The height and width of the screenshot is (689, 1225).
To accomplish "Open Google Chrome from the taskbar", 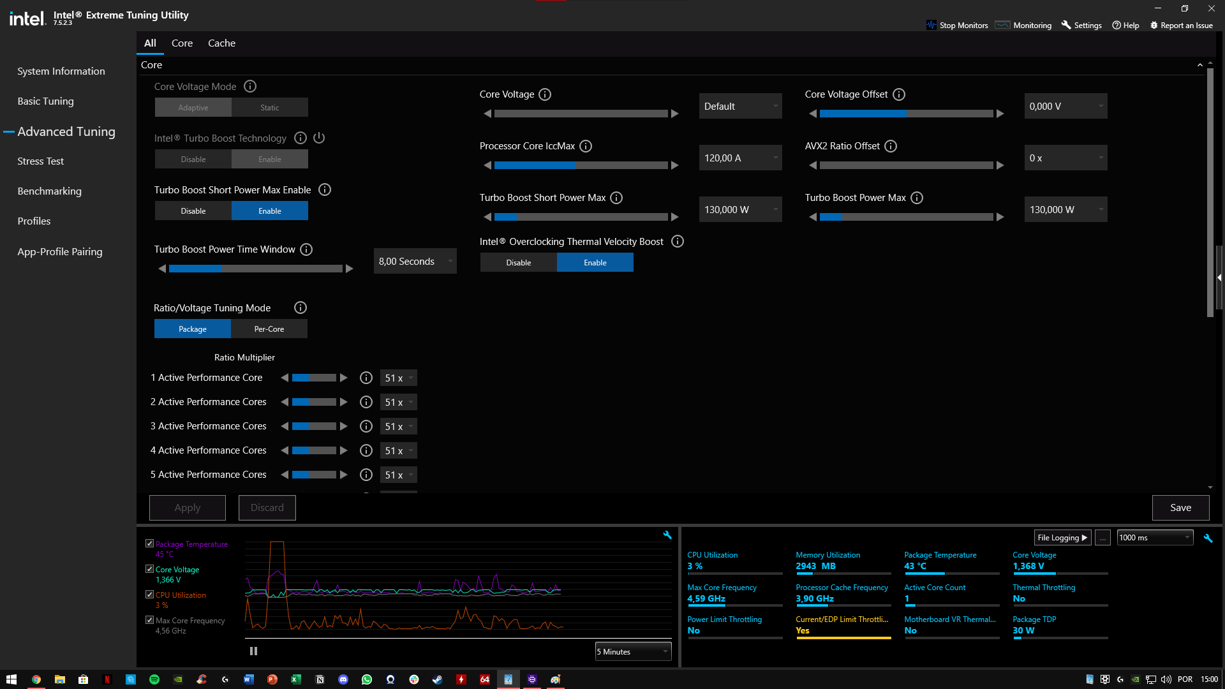I will click(36, 679).
